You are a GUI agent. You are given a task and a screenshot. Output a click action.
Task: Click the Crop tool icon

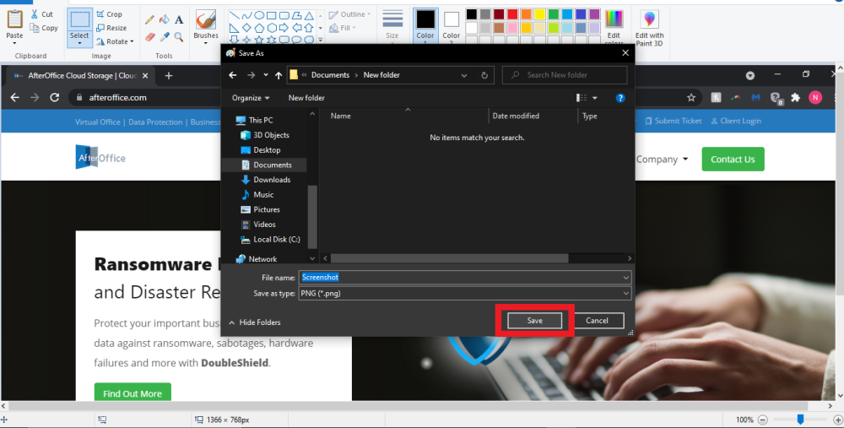point(101,14)
